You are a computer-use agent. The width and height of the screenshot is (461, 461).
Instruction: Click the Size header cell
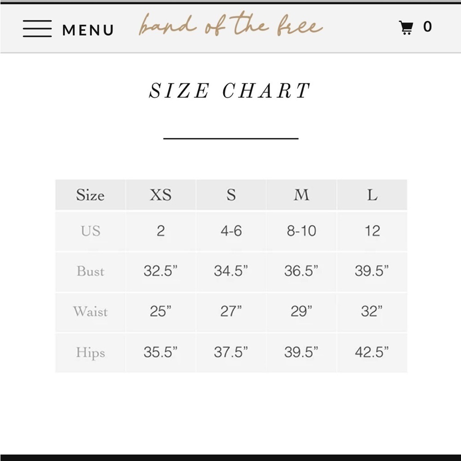pyautogui.click(x=90, y=195)
